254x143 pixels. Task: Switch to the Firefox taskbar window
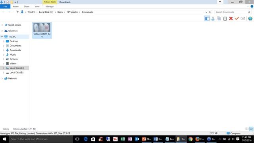point(200,139)
